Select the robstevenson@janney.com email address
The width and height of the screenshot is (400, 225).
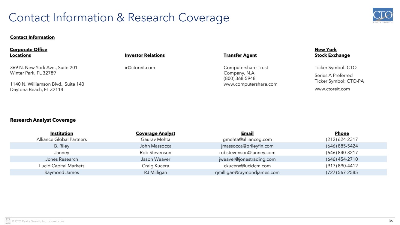tap(247, 153)
